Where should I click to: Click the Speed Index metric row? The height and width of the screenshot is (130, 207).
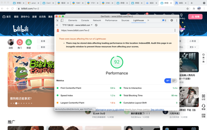coord(86,95)
